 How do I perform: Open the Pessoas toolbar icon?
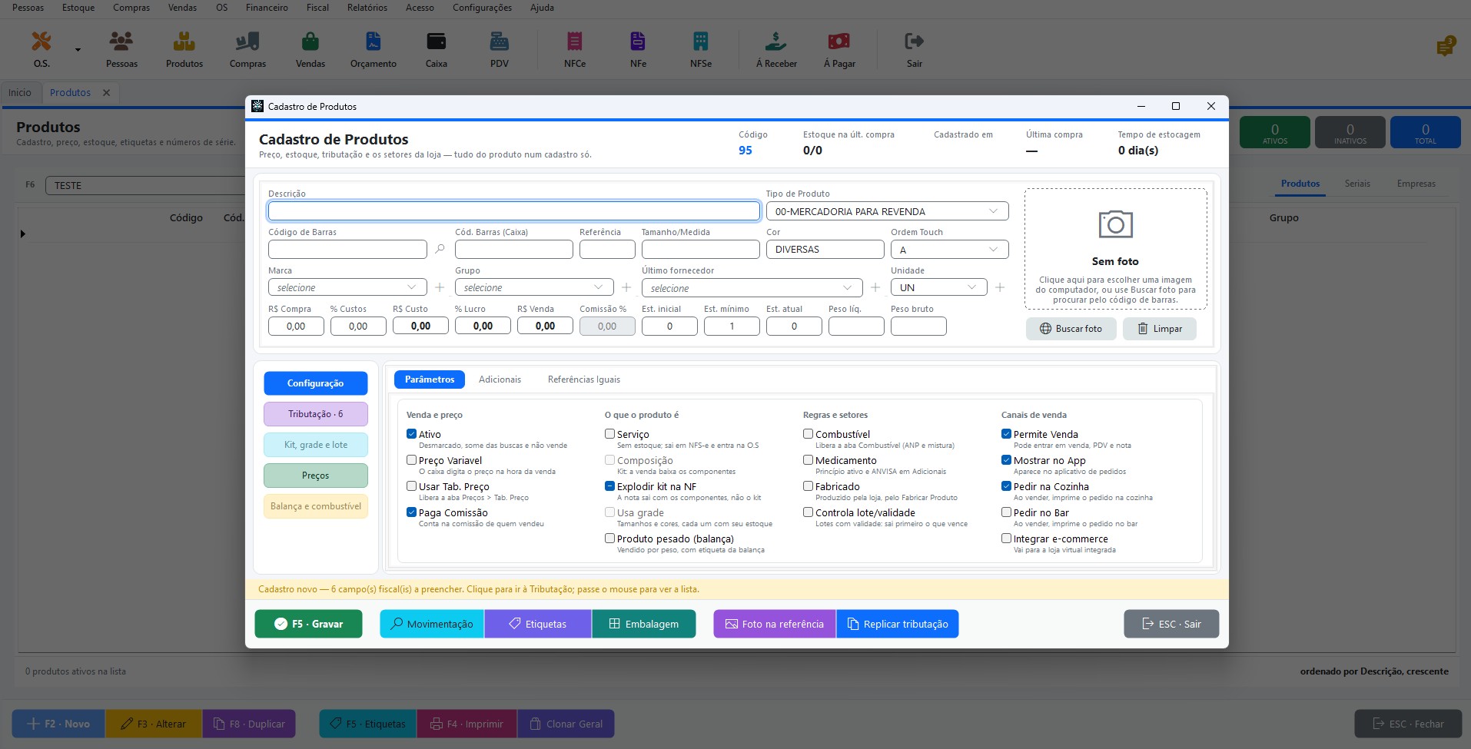click(121, 49)
